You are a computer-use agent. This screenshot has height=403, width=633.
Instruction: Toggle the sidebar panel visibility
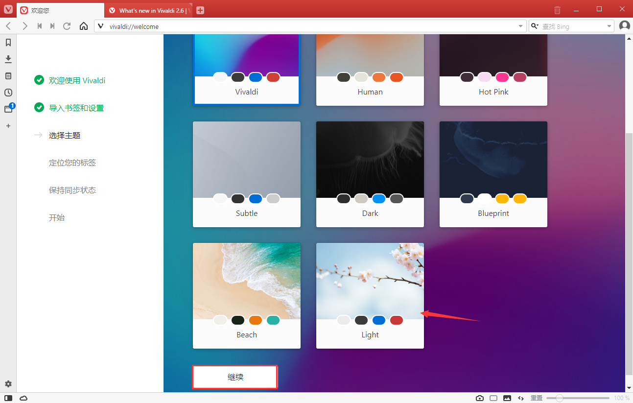coord(8,398)
